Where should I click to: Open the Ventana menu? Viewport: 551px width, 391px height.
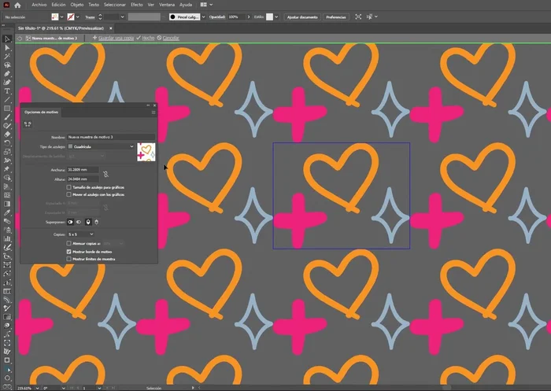click(x=167, y=5)
